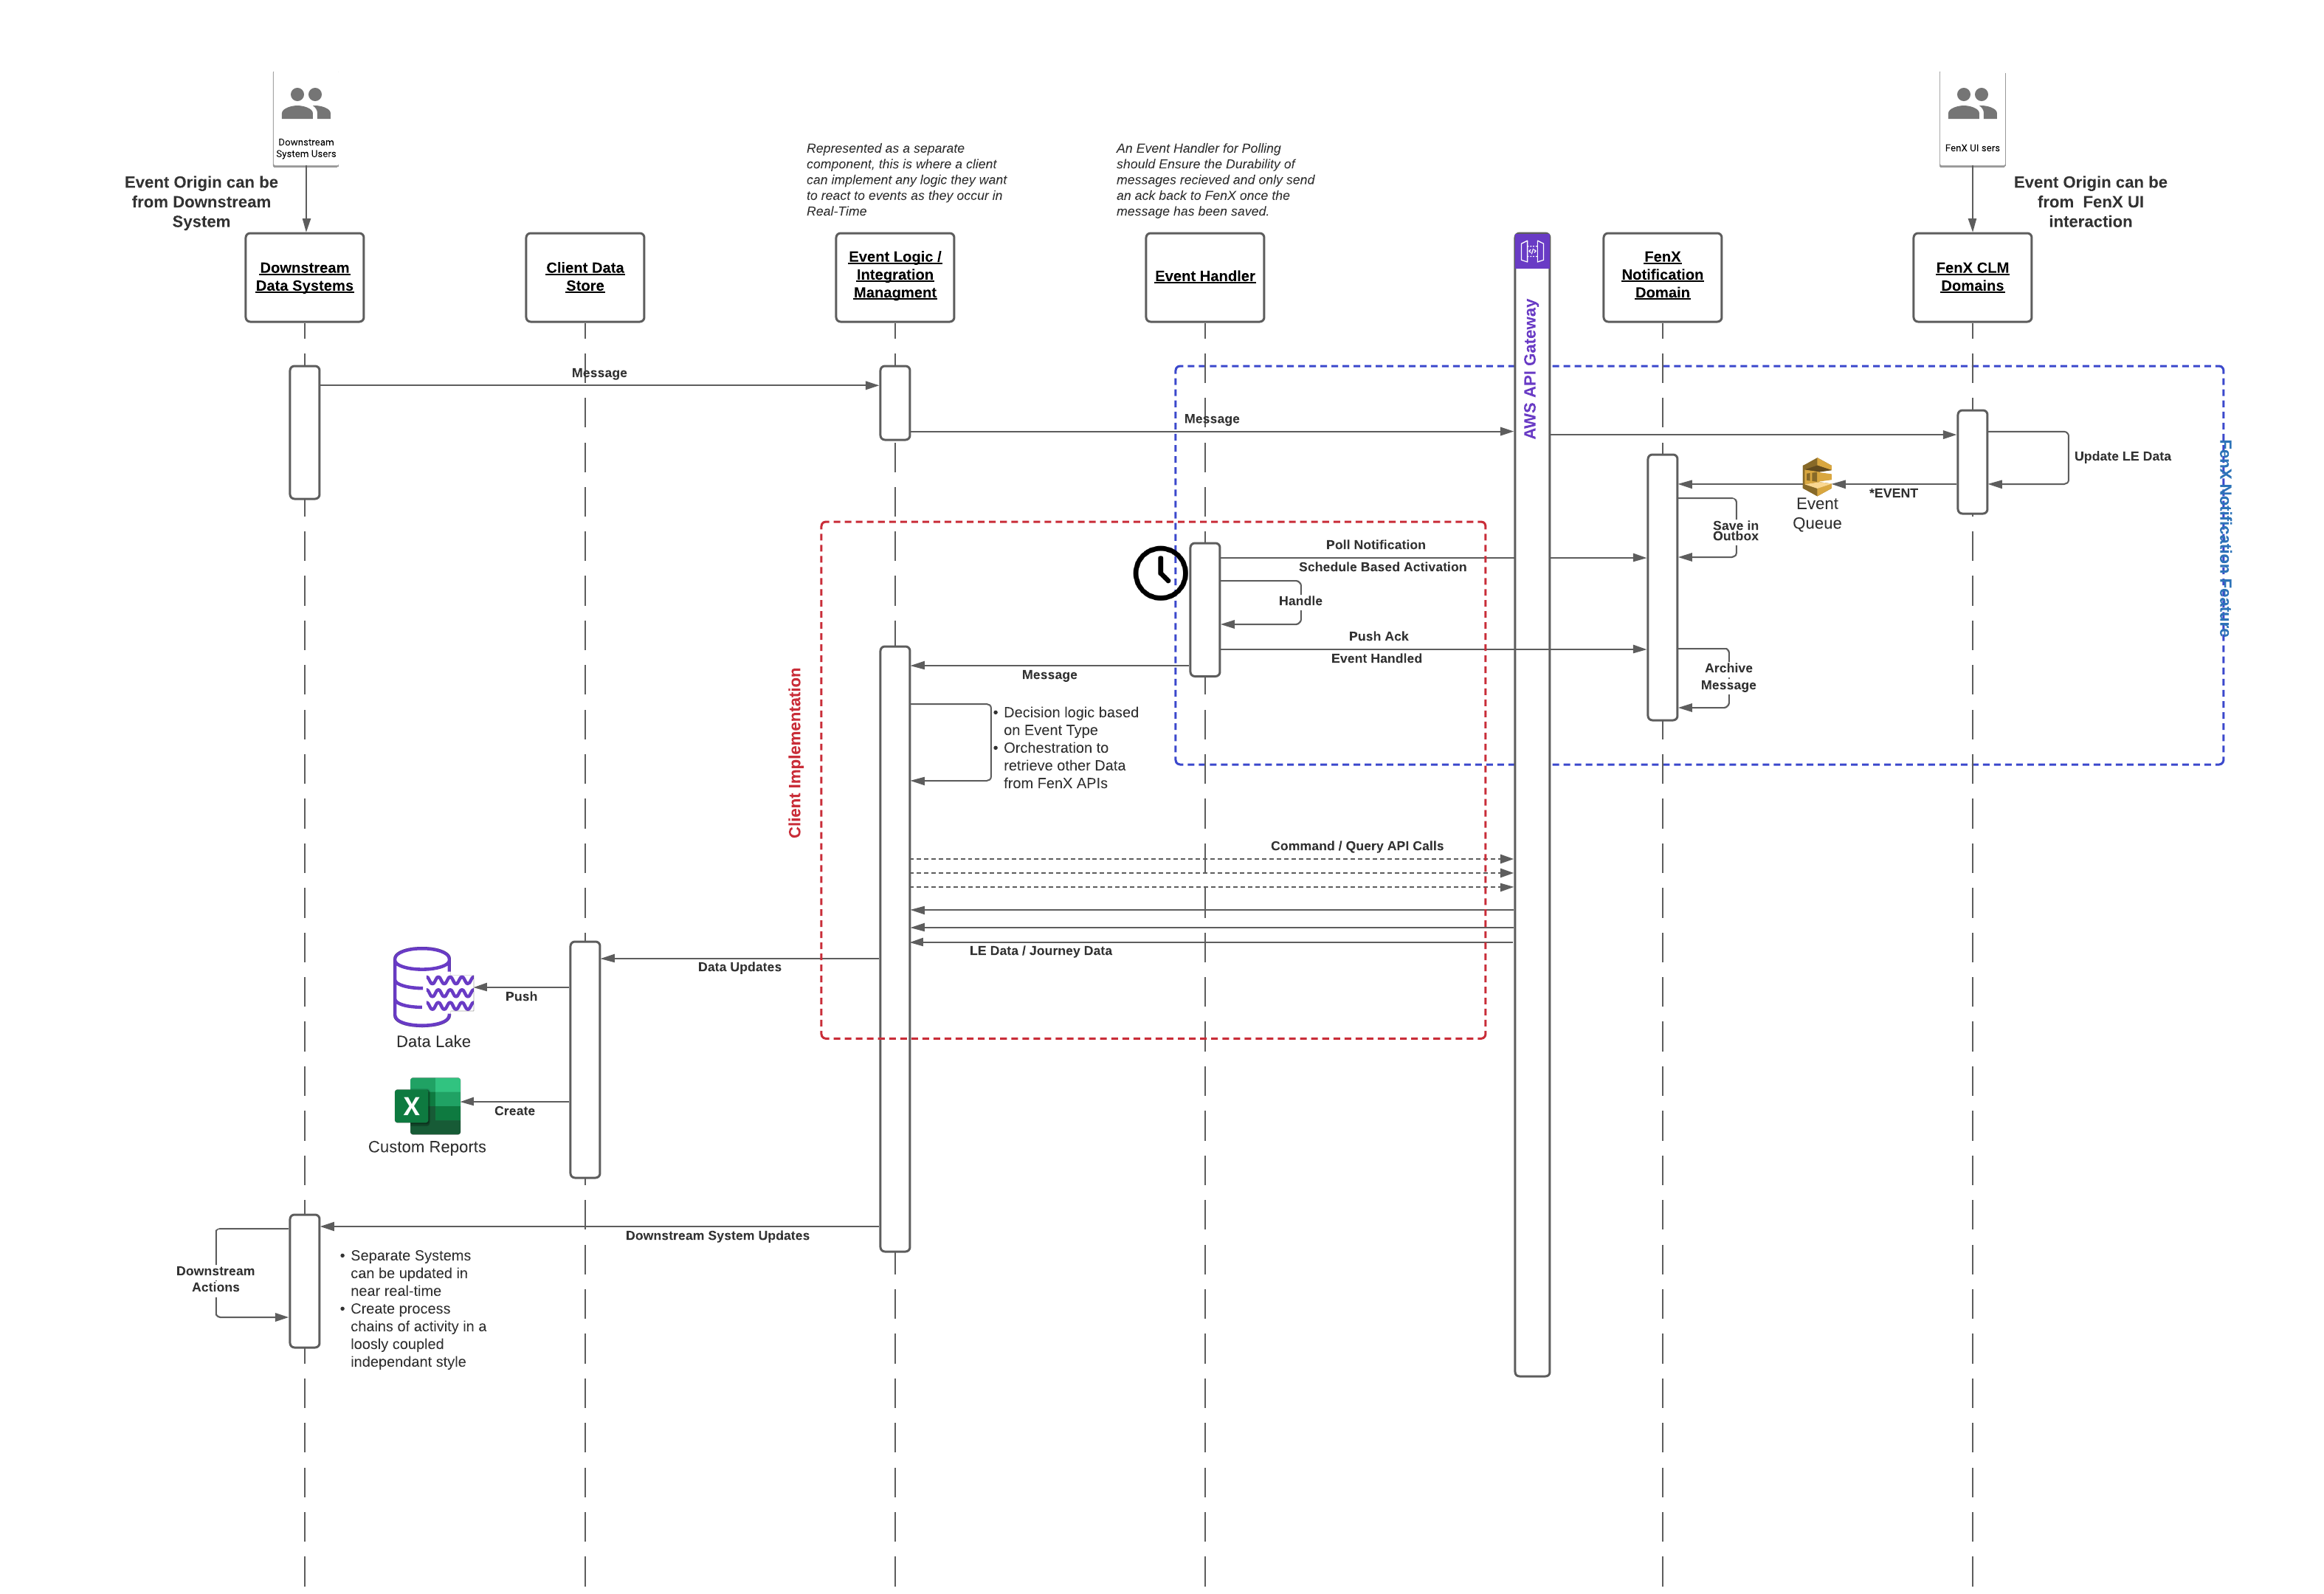
Task: Select the Client Data Store box
Action: (x=585, y=277)
